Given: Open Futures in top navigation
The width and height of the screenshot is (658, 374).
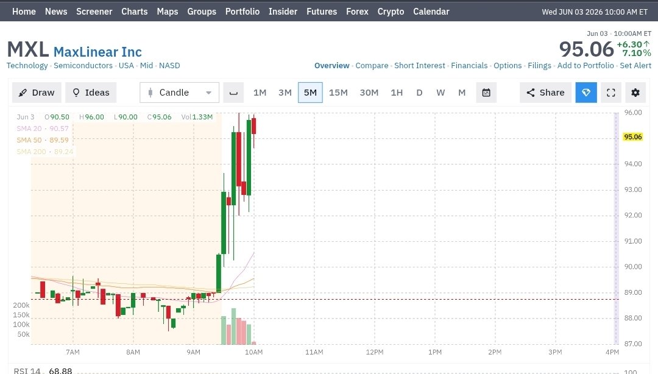Looking at the screenshot, I should tap(322, 12).
